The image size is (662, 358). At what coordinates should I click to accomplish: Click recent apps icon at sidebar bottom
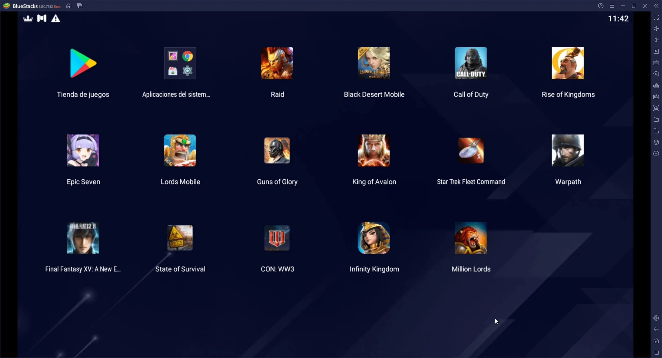[x=656, y=352]
